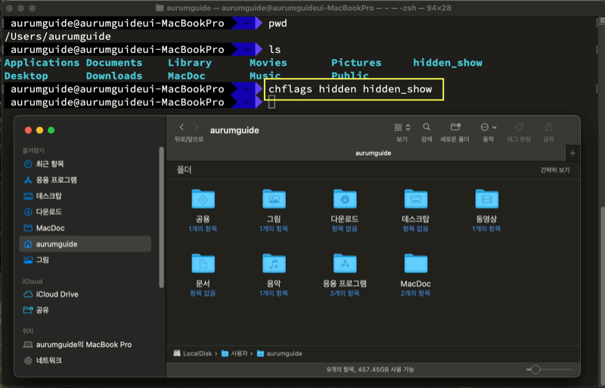Open the MacDoc folder in Finder grid

click(415, 264)
